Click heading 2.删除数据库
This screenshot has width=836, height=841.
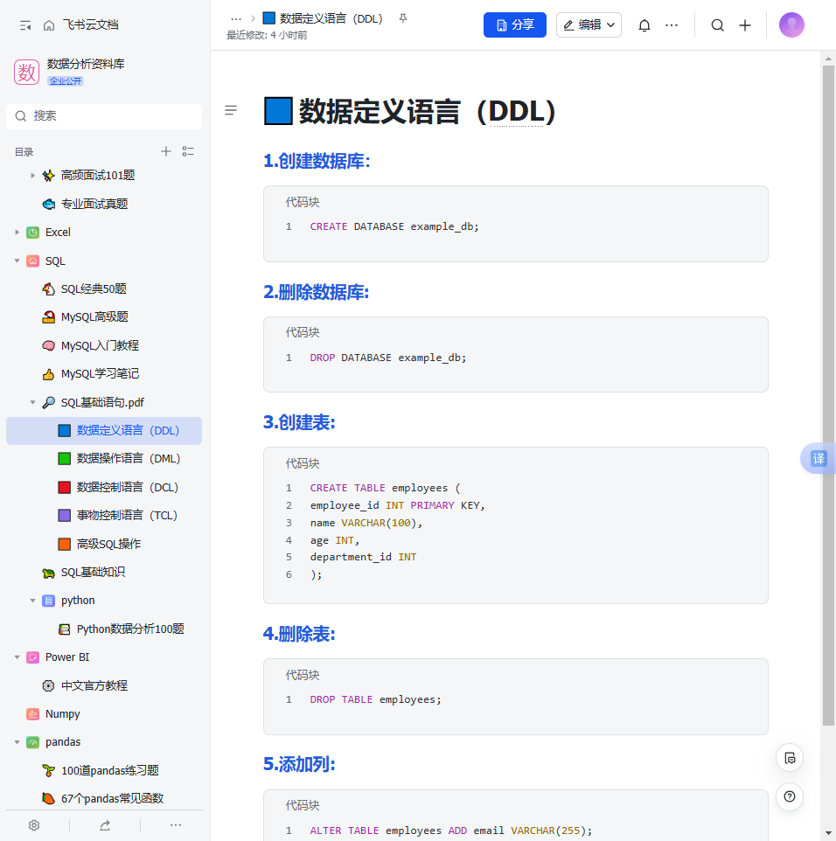point(316,292)
